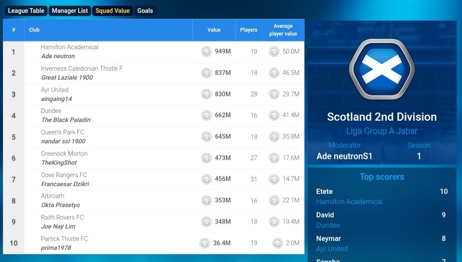This screenshot has width=462, height=262.
Task: Click coin icon beside 348M squad value
Action: (x=207, y=222)
